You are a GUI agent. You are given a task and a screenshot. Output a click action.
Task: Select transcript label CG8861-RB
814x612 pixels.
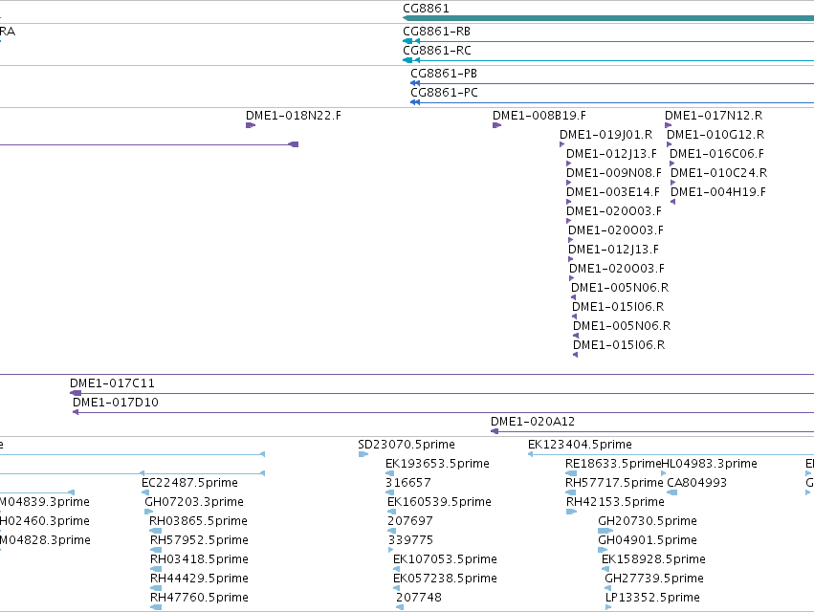[436, 32]
